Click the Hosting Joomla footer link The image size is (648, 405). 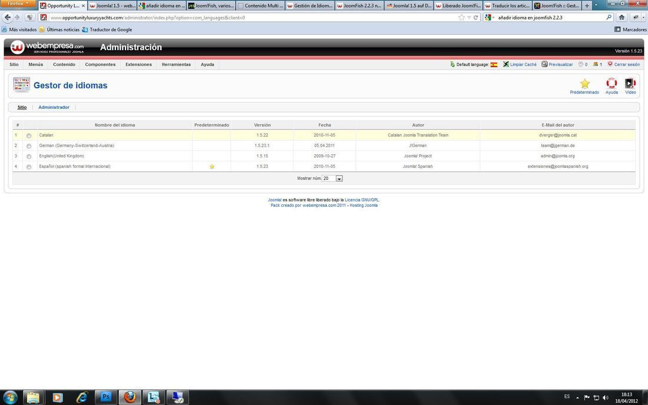363,205
